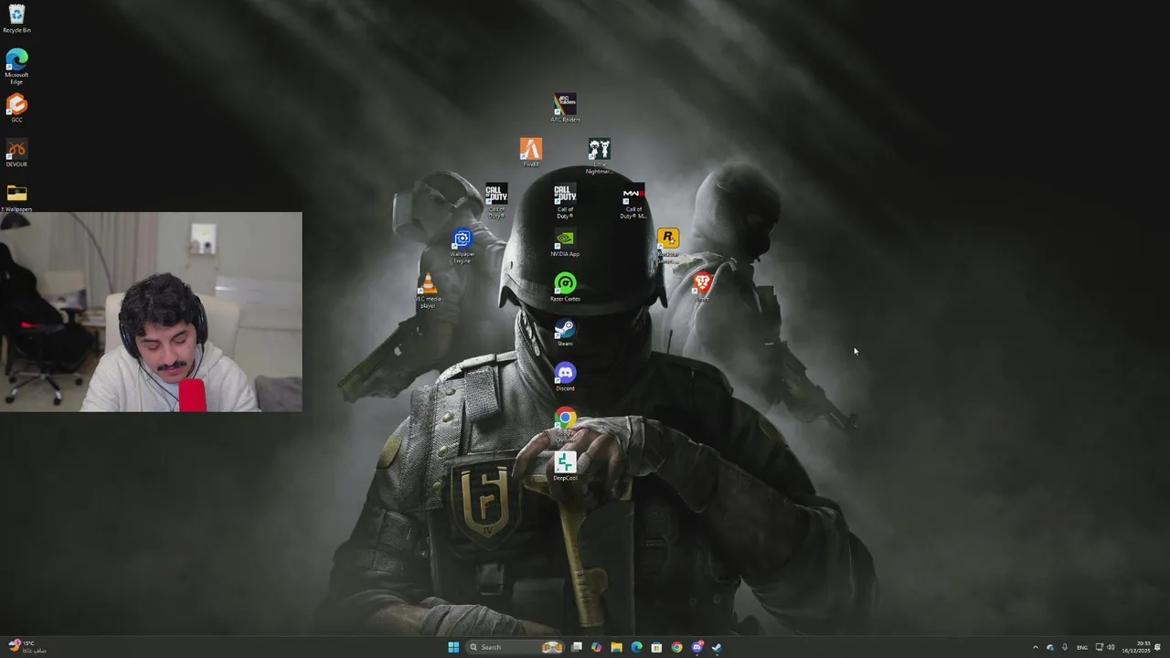The height and width of the screenshot is (658, 1170).
Task: Select the DEVOUR game shortcut
Action: pyautogui.click(x=16, y=154)
